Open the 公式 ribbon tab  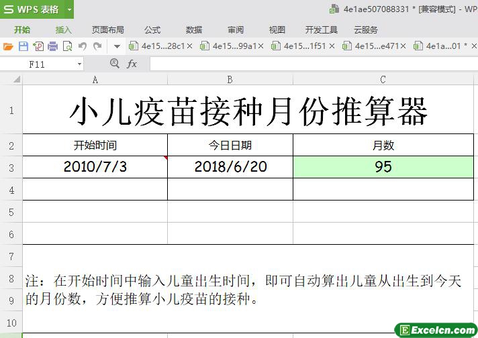coord(152,30)
